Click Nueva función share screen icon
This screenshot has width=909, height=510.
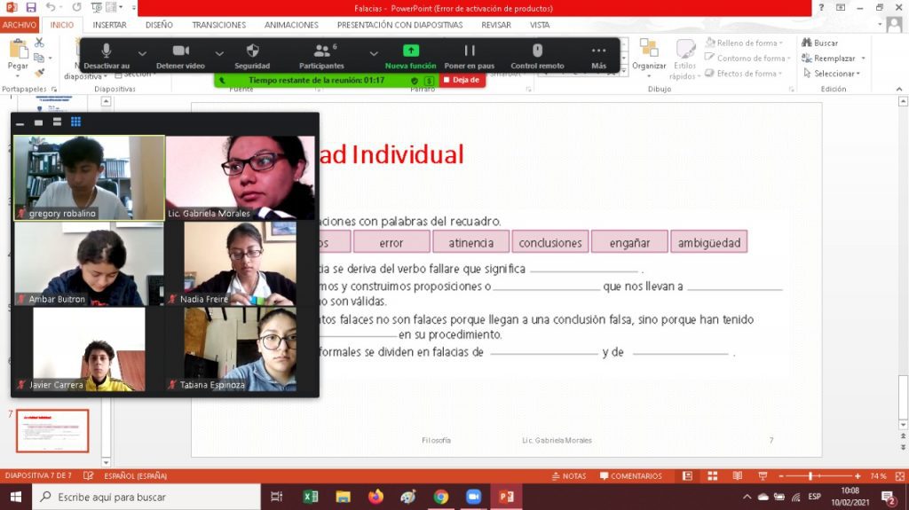[x=410, y=51]
